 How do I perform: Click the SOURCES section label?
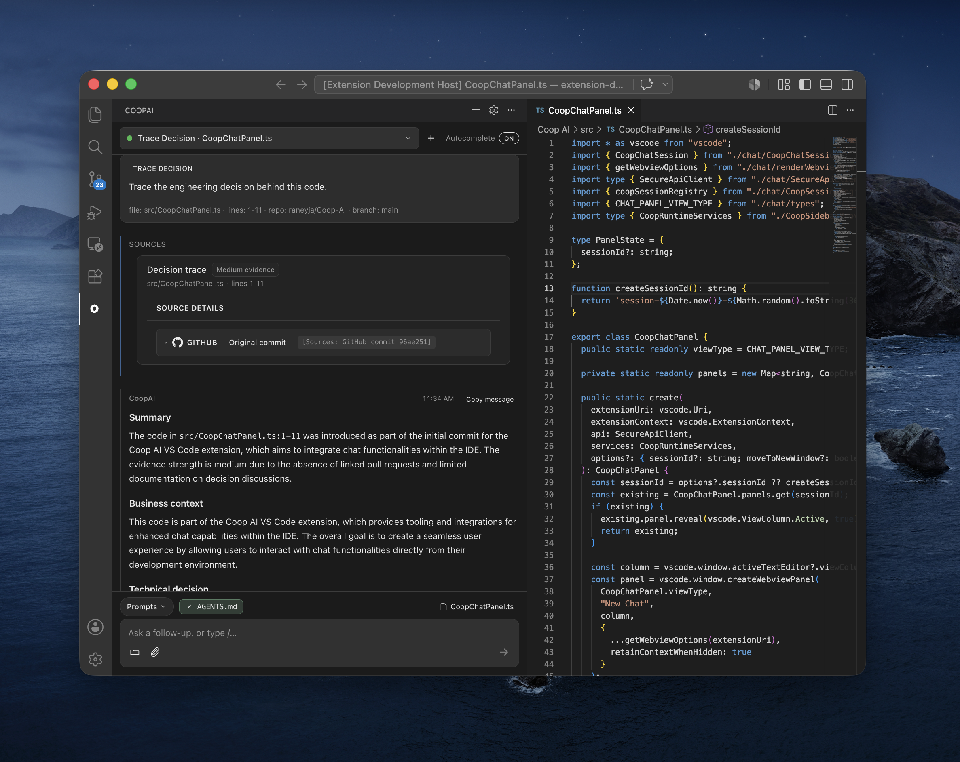click(x=147, y=244)
